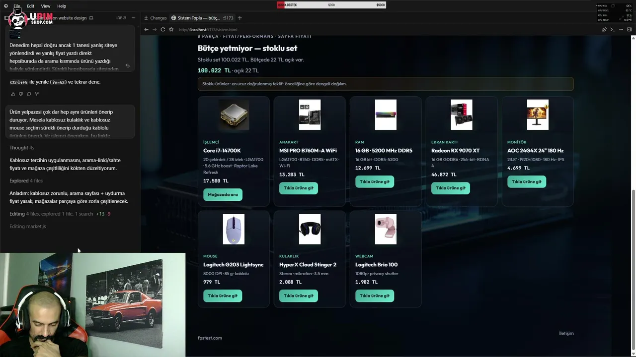The width and height of the screenshot is (636, 357).
Task: Click the 'Bütçe yetmiyor — stoklu set' heading
Action: [247, 48]
